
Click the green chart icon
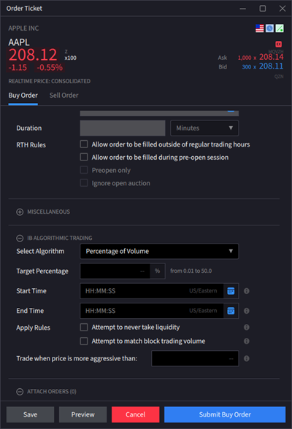pyautogui.click(x=280, y=28)
